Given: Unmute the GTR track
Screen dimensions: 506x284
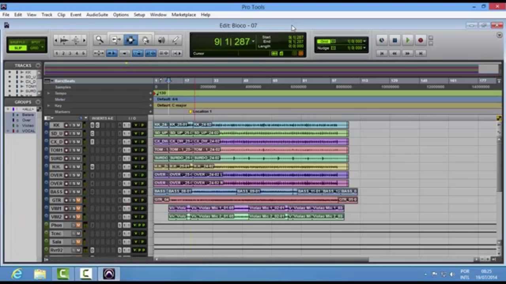Looking at the screenshot, I should [78, 200].
